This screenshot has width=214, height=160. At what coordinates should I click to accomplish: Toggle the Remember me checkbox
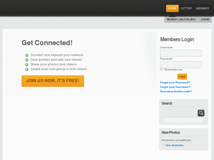tap(161, 70)
